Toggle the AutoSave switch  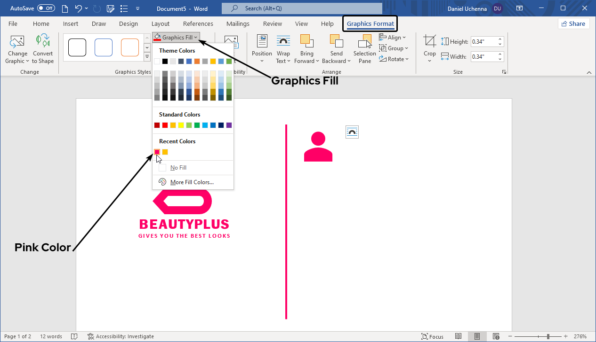coord(46,8)
